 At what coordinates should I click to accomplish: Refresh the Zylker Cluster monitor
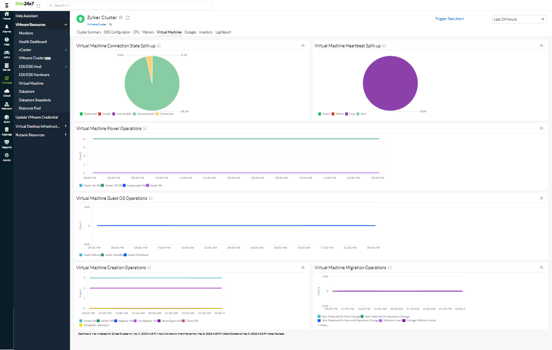(x=128, y=18)
